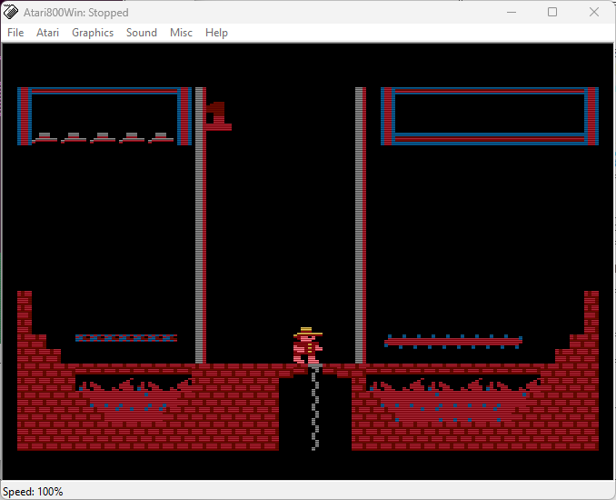
Task: Click the left gray vertical pole
Action: [201, 225]
